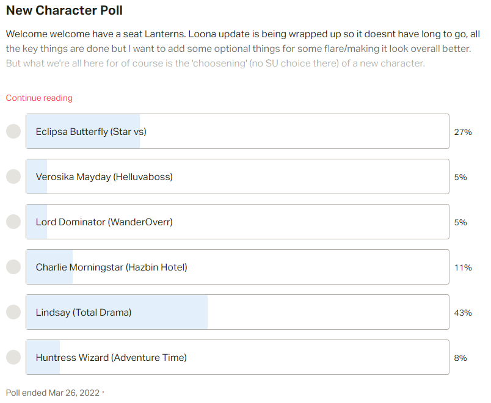Click the Verosika Mayday (Helluvaboss) option bar
491x403 pixels.
coord(238,176)
